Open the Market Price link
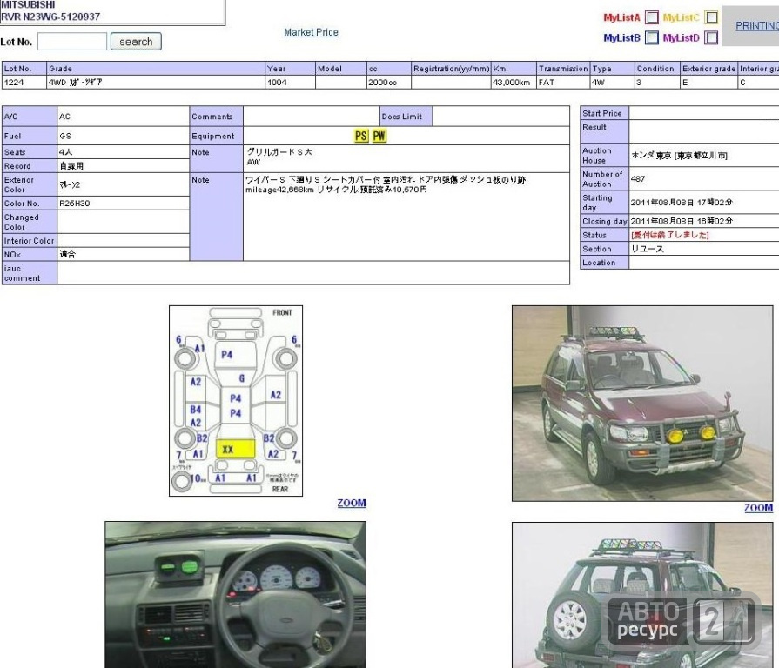 311,32
